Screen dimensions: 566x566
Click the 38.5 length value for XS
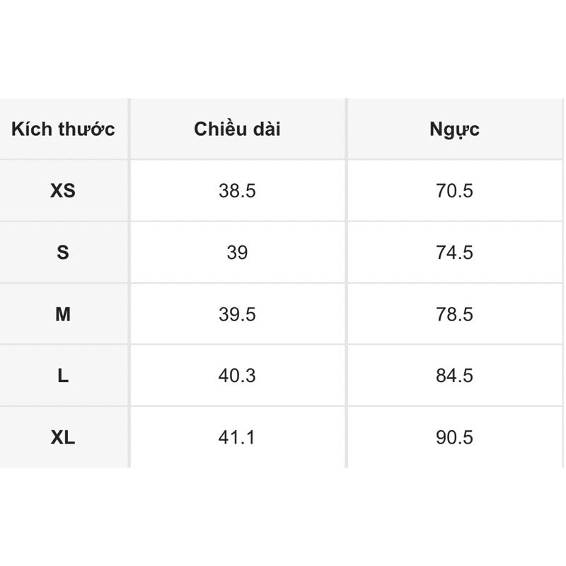237,191
